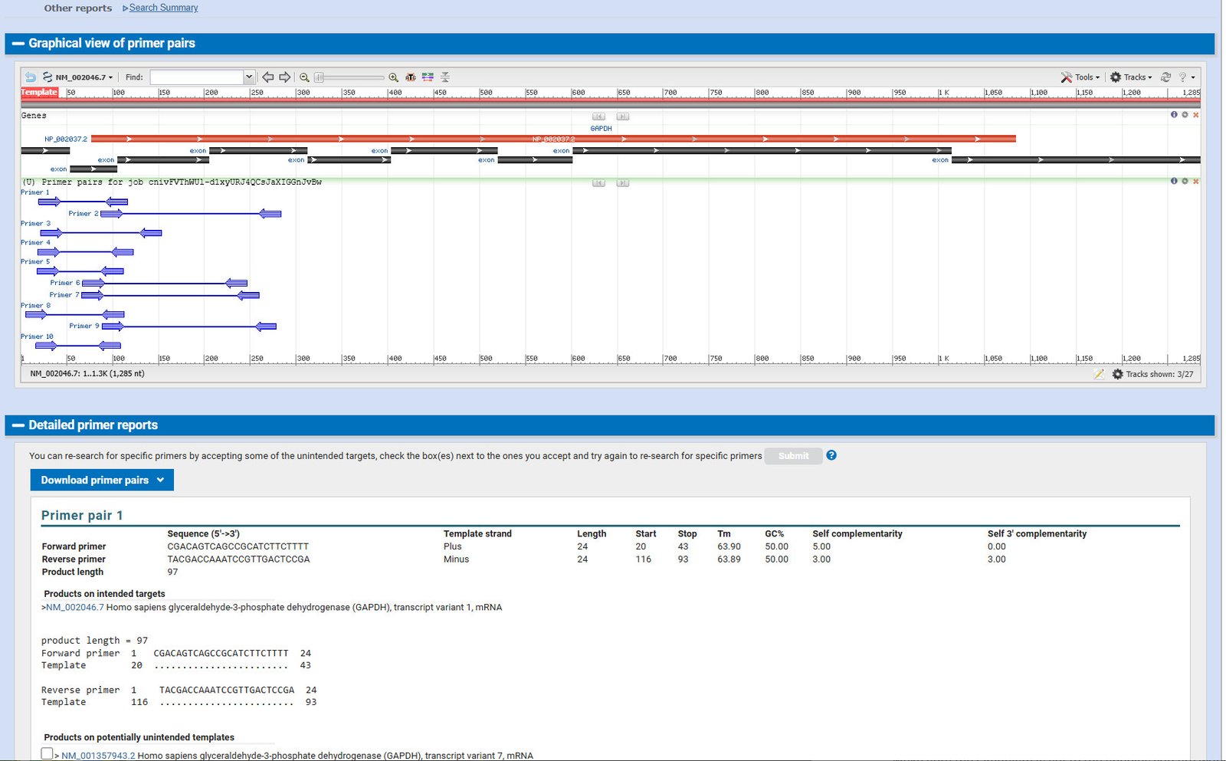Open the gear settings on the Genes track
This screenshot has height=761, width=1226.
[x=1185, y=115]
